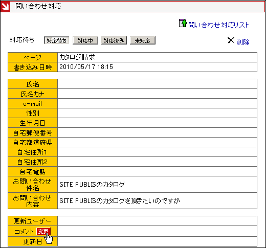The height and width of the screenshot is (248, 266).
Task: Click the 削除 link
Action: [243, 42]
